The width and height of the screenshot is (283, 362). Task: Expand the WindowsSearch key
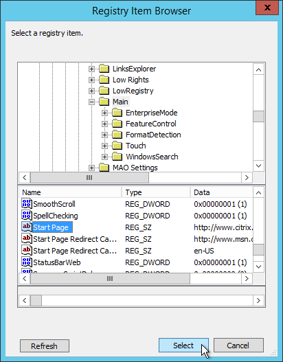pos(104,157)
